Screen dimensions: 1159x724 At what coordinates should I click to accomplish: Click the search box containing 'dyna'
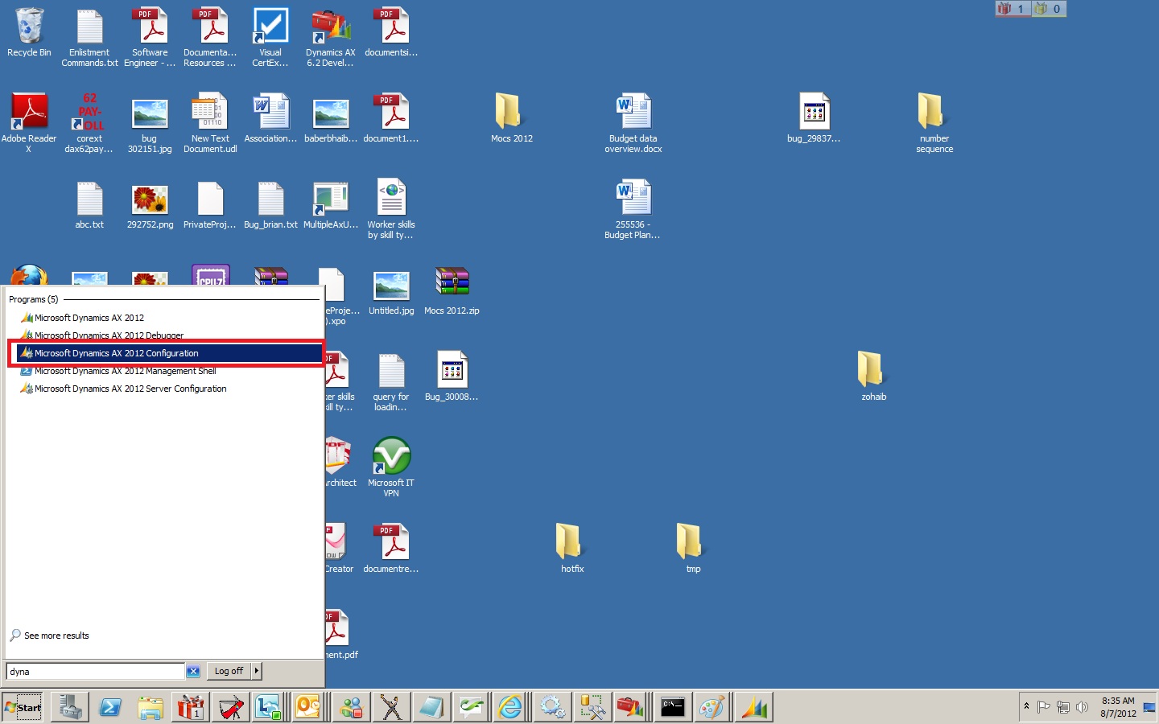[95, 671]
